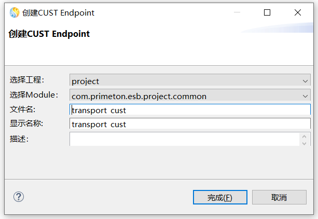Expand the 选择Module combo box
Image resolution: width=318 pixels, height=219 pixels.
point(190,96)
